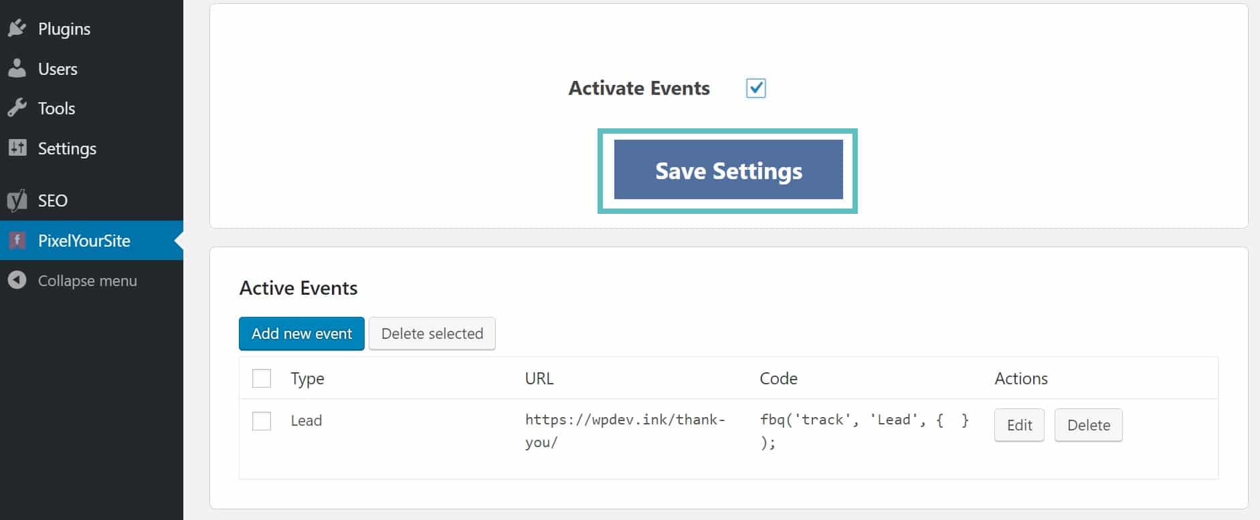Click the Collapse menu arrow icon
The width and height of the screenshot is (1260, 520).
(x=17, y=280)
